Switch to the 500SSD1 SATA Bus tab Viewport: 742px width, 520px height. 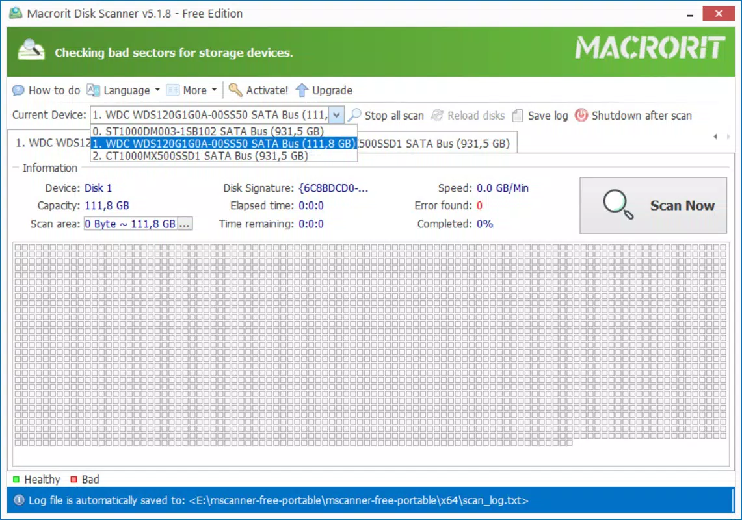437,144
